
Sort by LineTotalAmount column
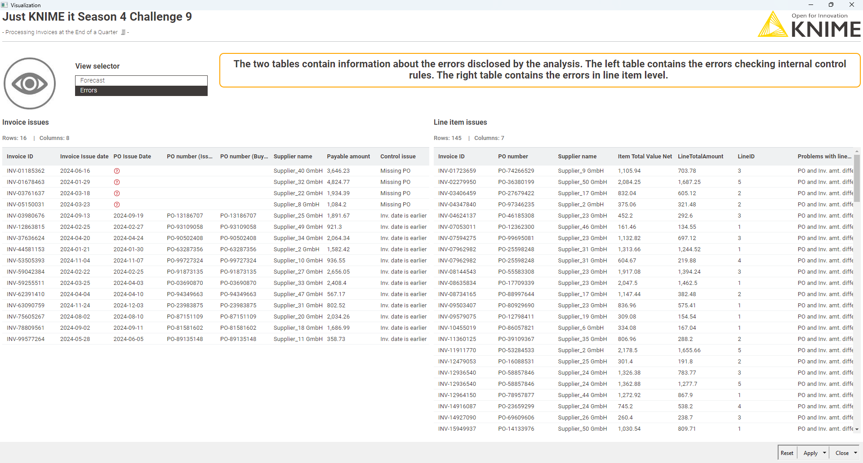pos(700,157)
